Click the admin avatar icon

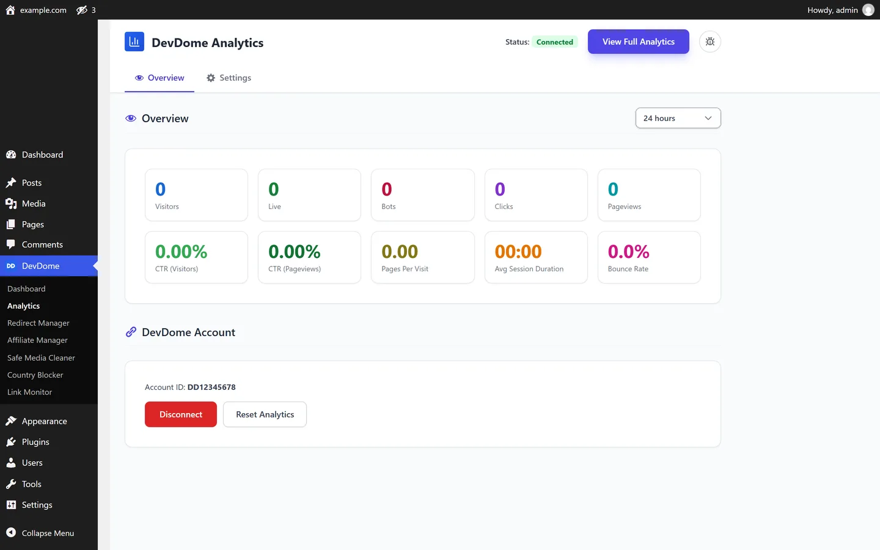point(868,10)
